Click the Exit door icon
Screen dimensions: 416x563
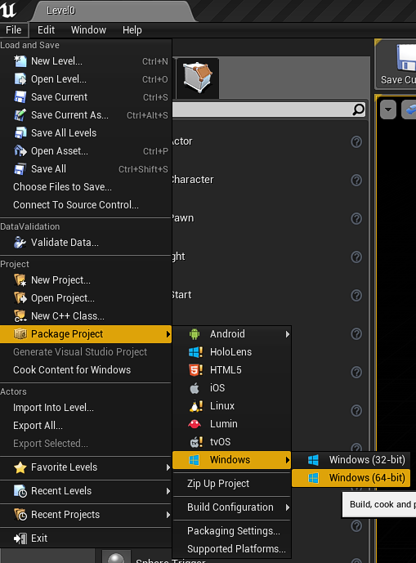tap(20, 538)
